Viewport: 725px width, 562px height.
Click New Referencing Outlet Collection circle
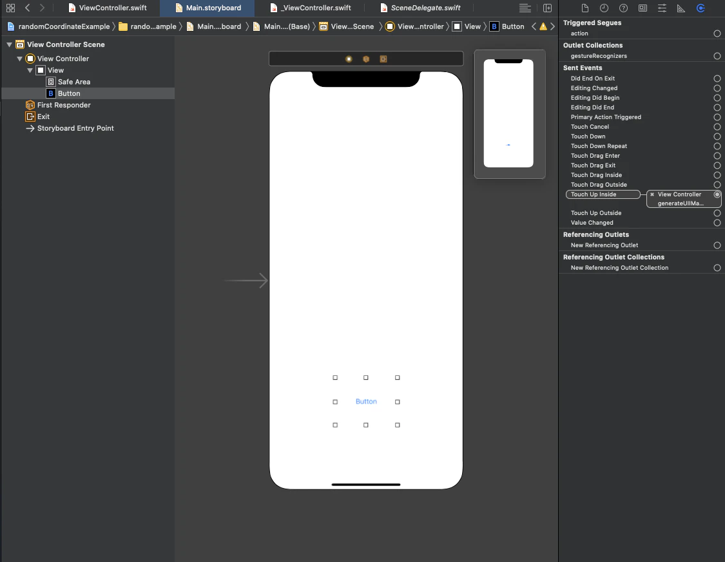[x=717, y=268]
